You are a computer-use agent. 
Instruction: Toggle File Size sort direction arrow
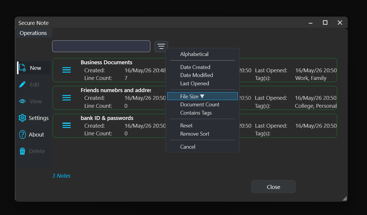tap(202, 96)
